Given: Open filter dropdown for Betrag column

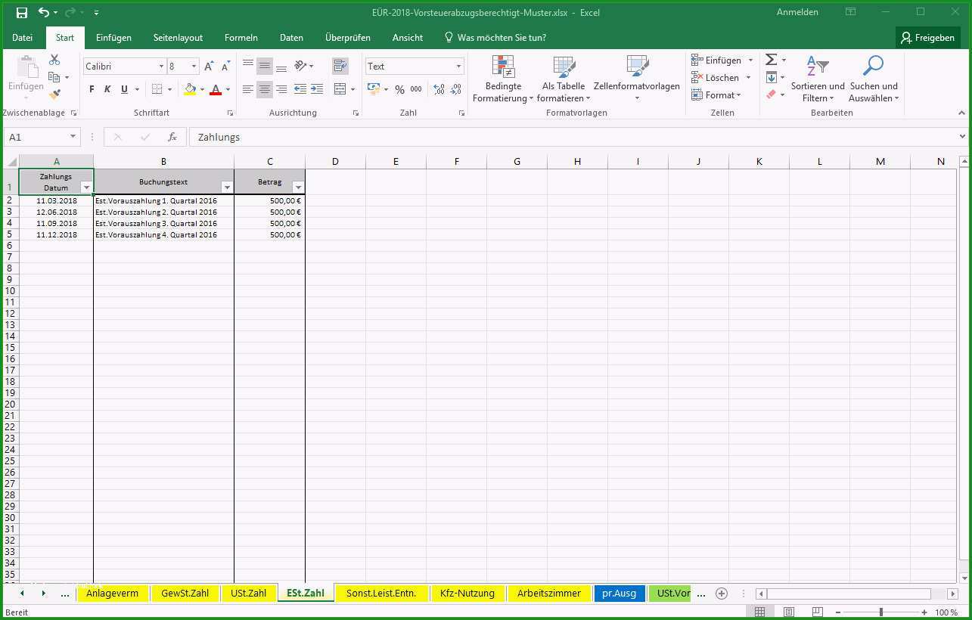Looking at the screenshot, I should coord(298,187).
